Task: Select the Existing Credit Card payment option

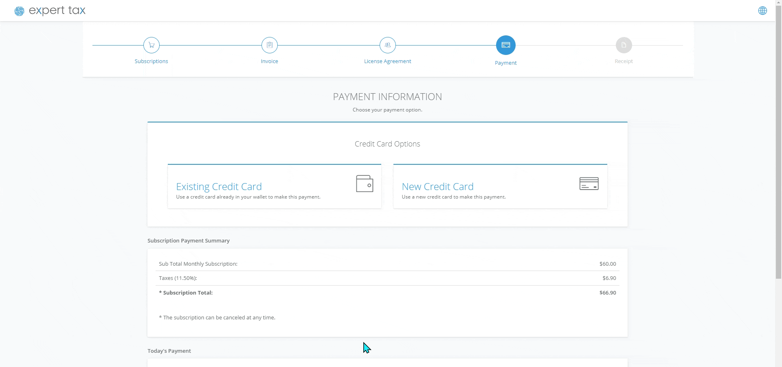Action: pos(275,186)
